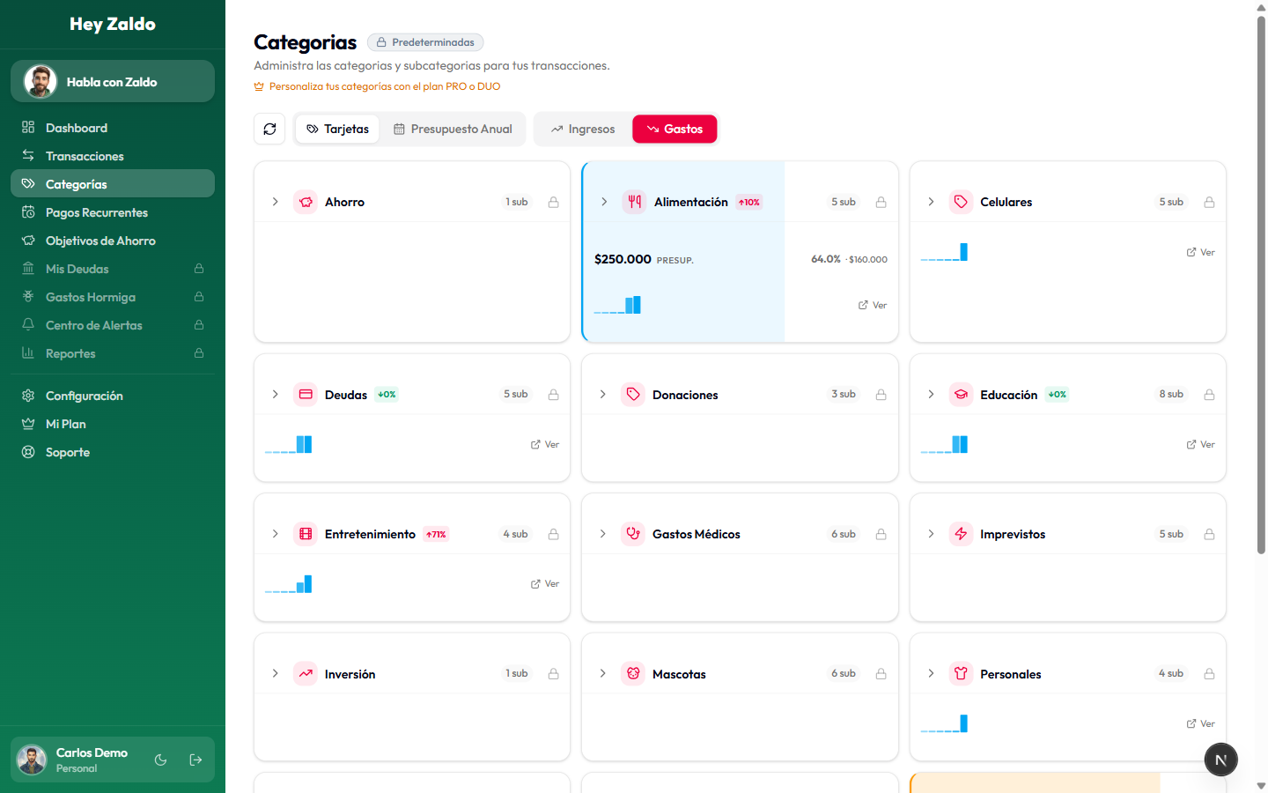Open the Ver link in Alimentación card

click(x=873, y=305)
